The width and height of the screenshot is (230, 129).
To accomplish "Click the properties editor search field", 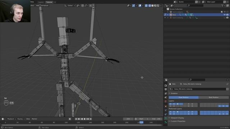I will pyautogui.click(x=197, y=80).
